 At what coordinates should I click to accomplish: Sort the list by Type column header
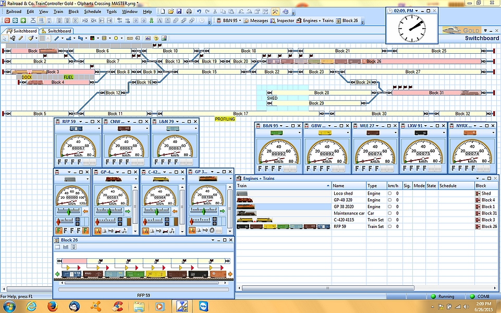click(x=376, y=186)
